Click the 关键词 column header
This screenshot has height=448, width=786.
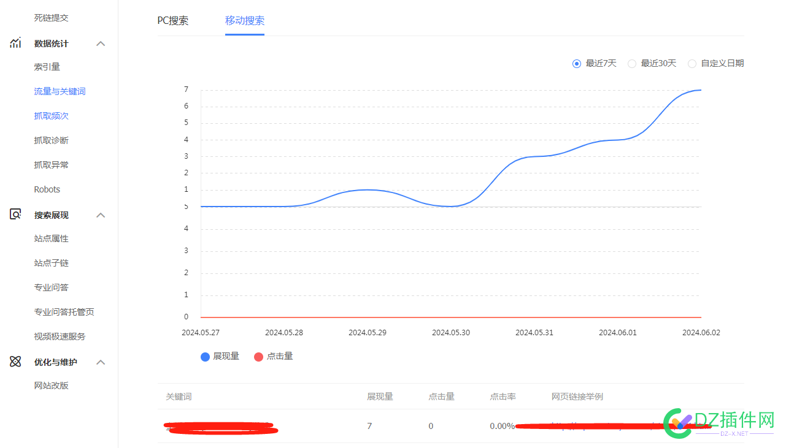click(x=179, y=397)
